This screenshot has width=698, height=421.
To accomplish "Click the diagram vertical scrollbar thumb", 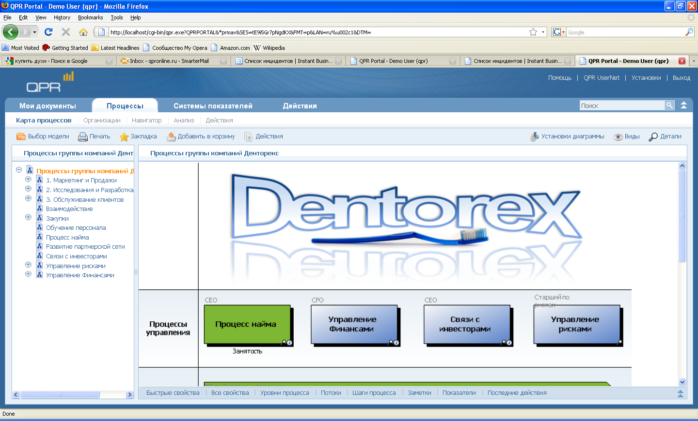I will click(682, 216).
